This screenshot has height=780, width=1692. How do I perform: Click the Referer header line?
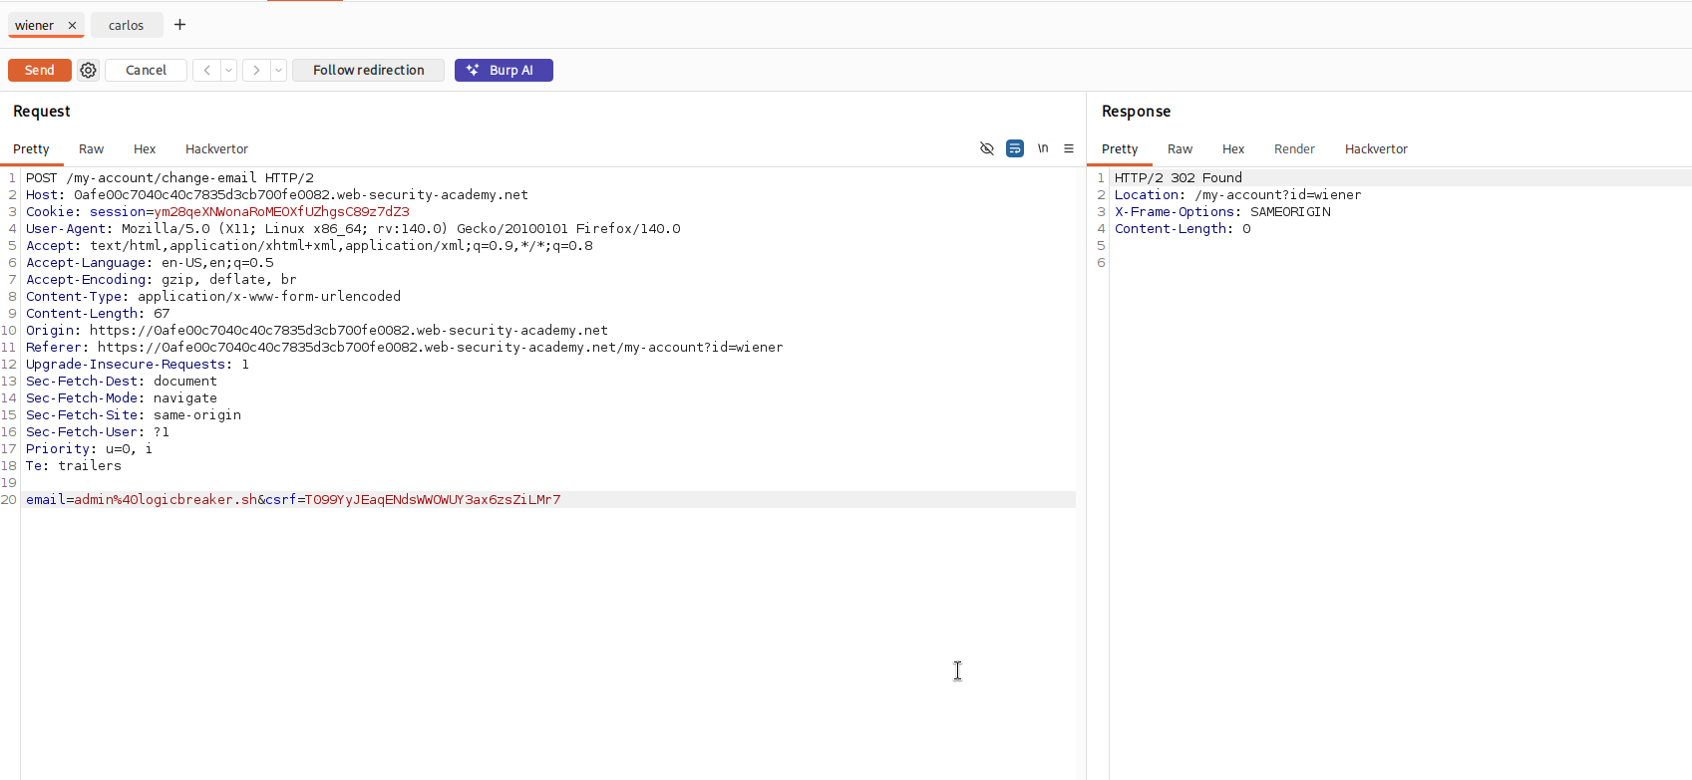click(404, 348)
